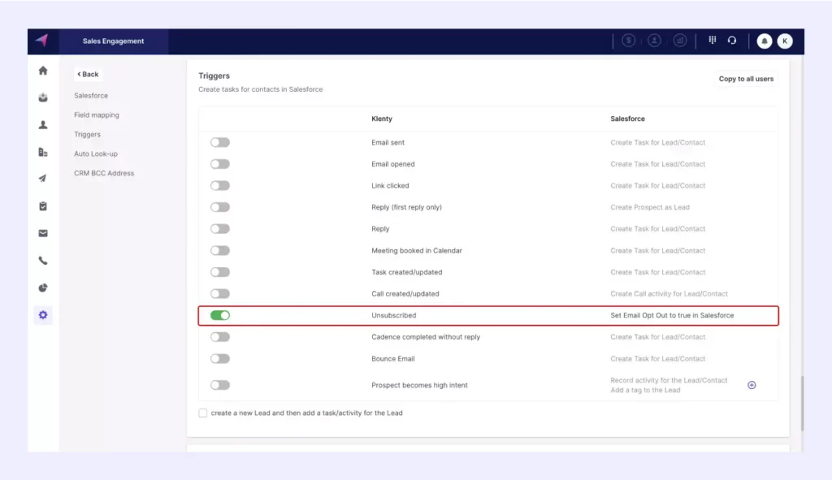Open Auto Look-up menu item

coord(96,154)
